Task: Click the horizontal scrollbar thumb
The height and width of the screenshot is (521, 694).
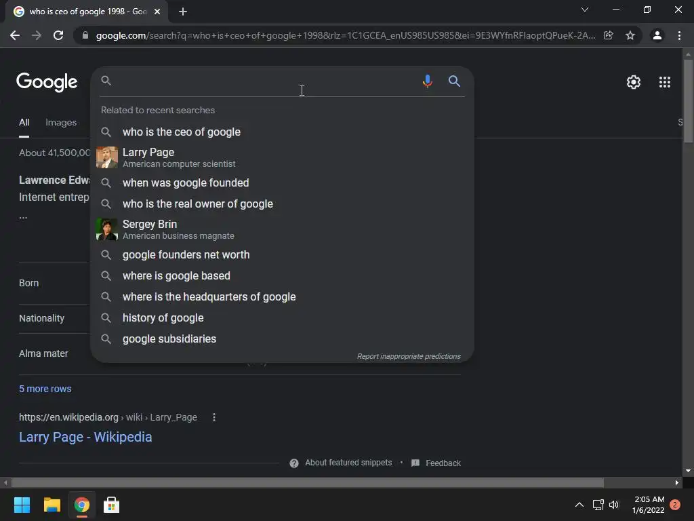Action: coord(307,482)
